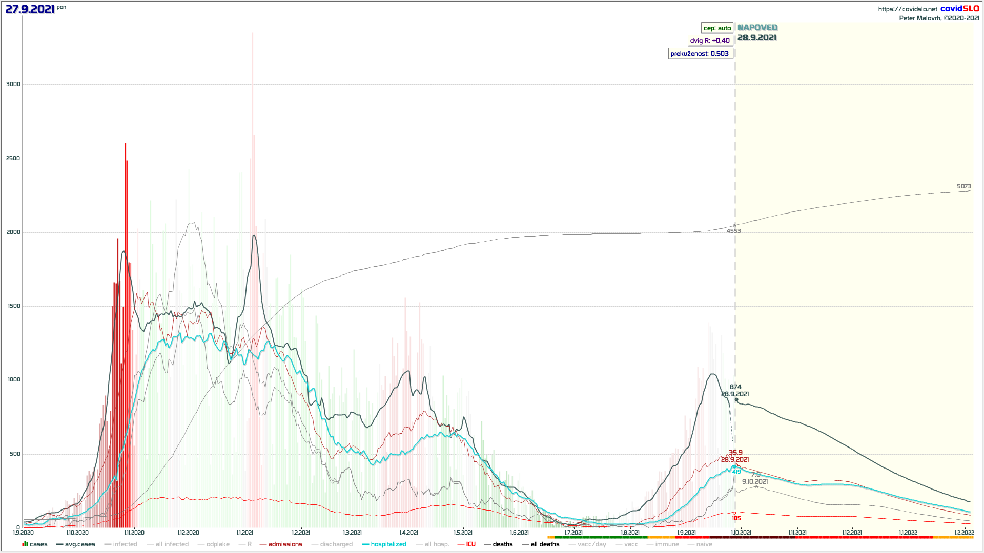Click the cep: auto option box
The image size is (984, 553).
point(717,28)
